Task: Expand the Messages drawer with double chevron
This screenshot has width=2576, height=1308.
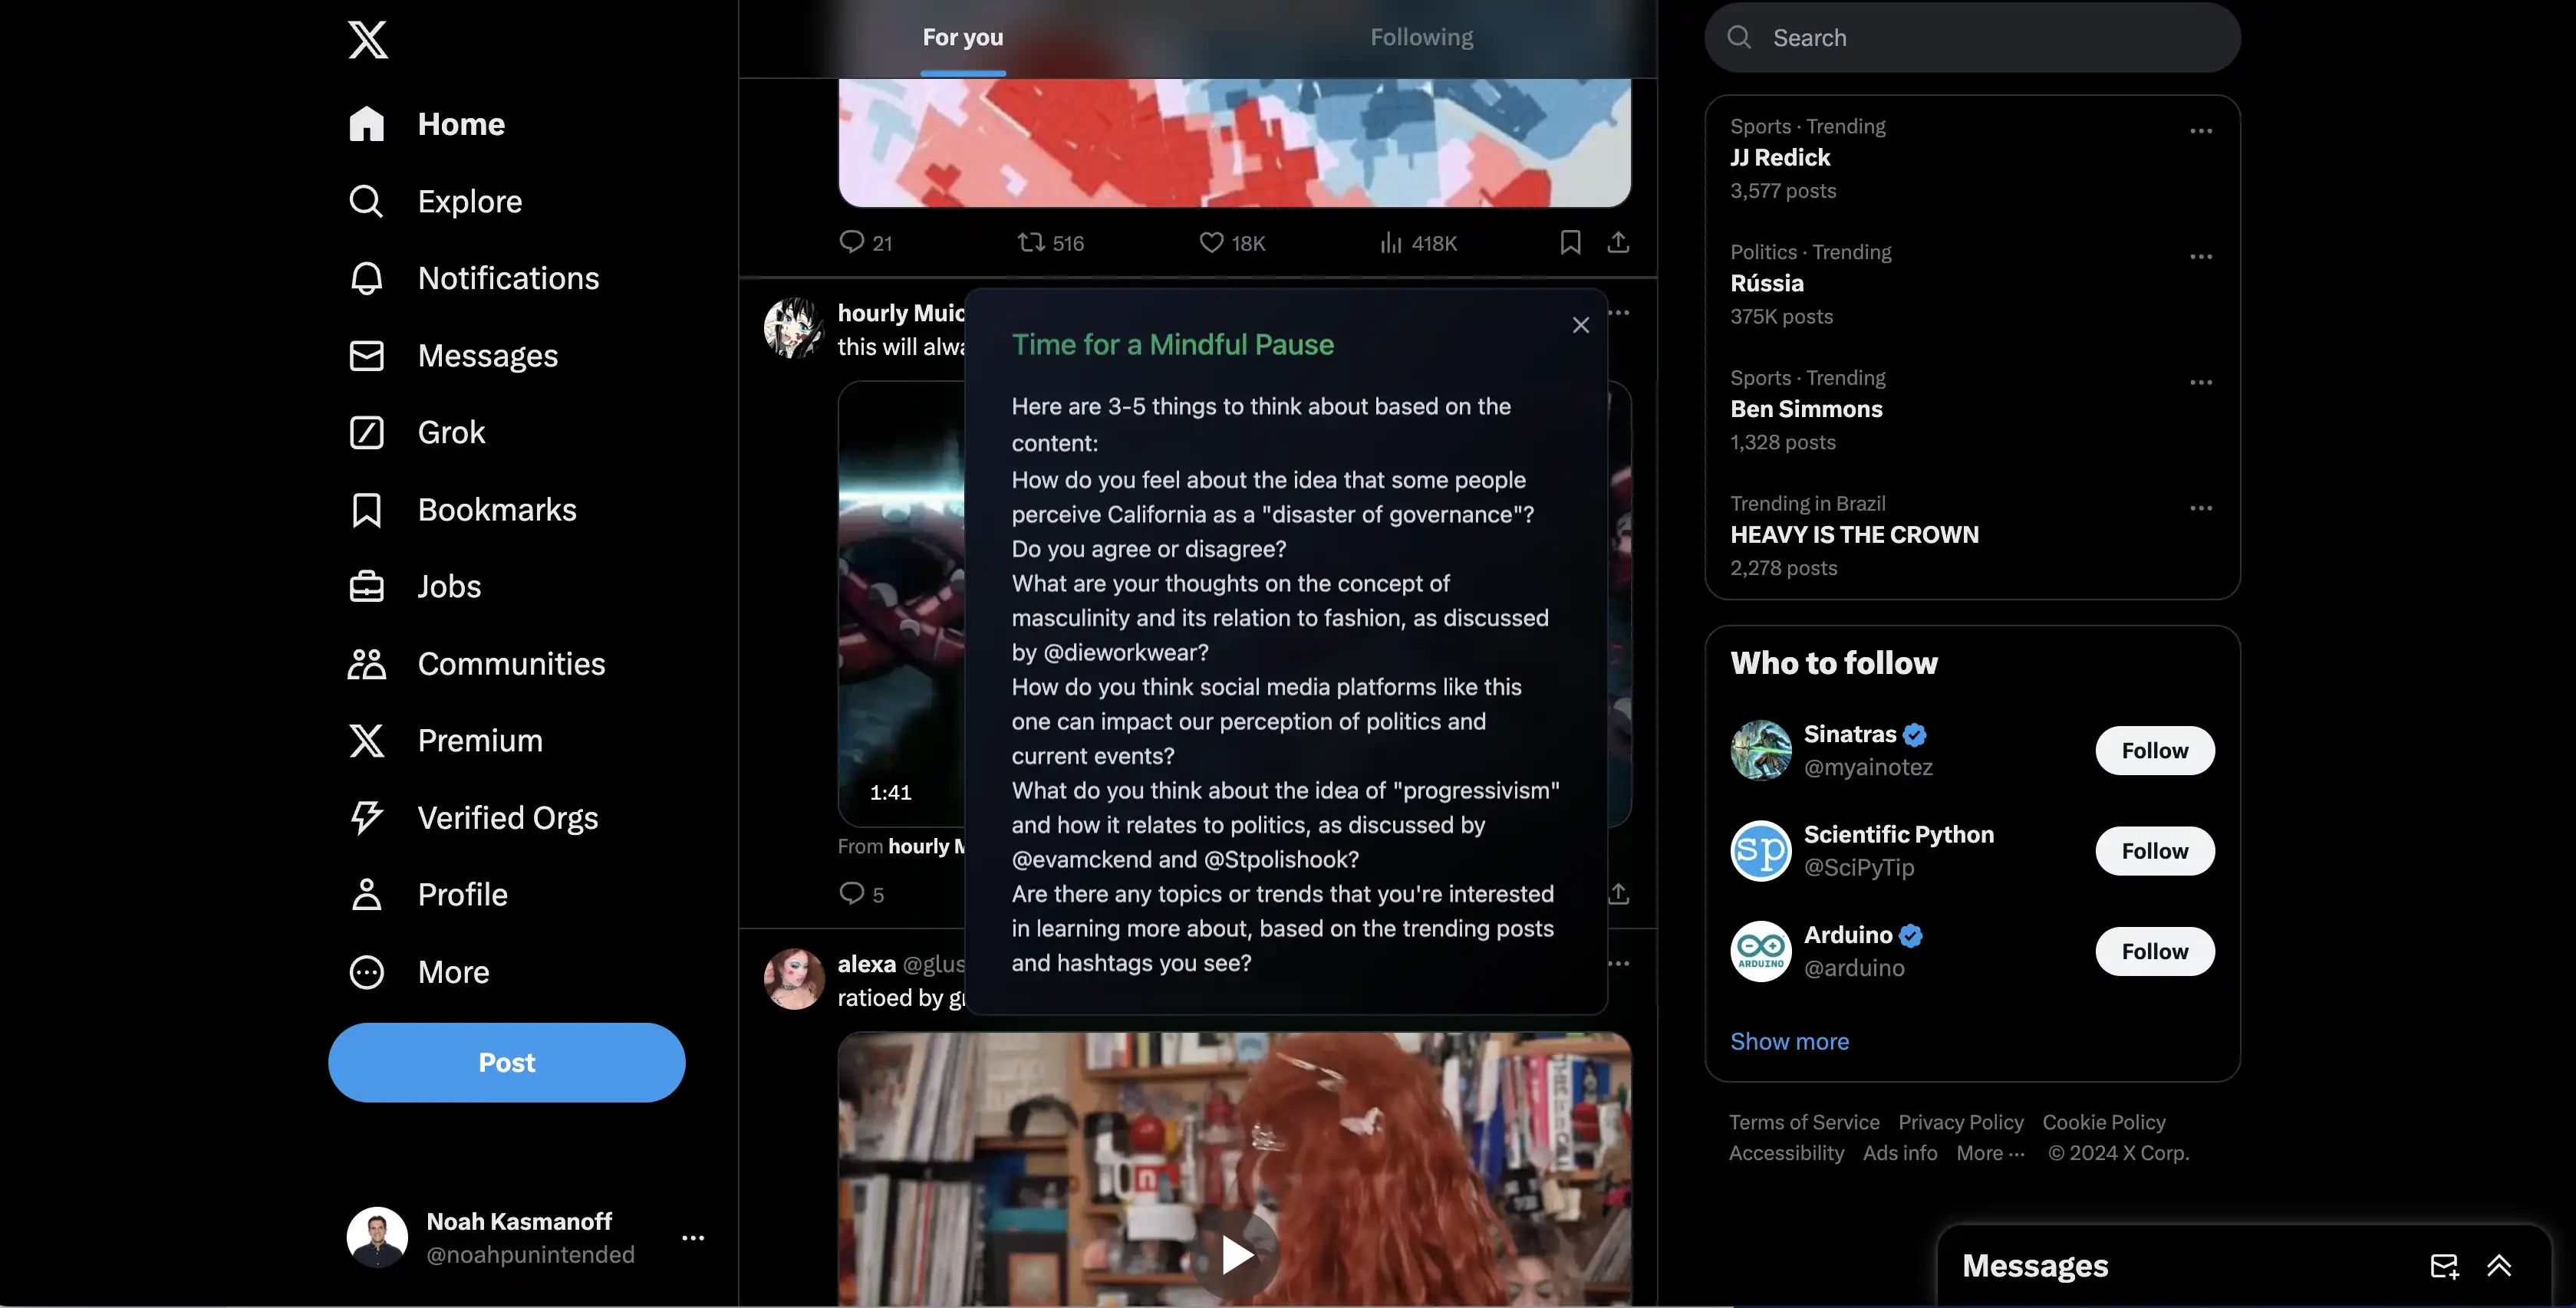Action: (2499, 1266)
